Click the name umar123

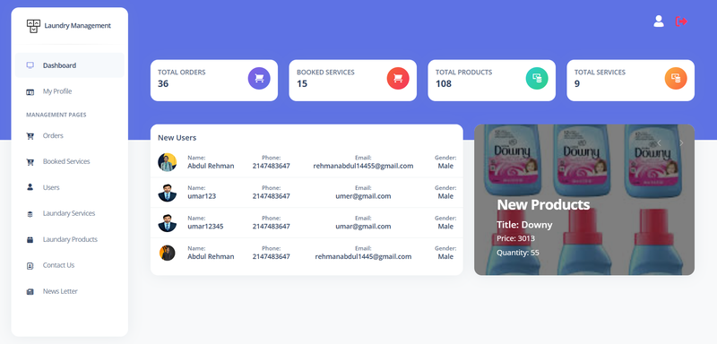tap(202, 196)
